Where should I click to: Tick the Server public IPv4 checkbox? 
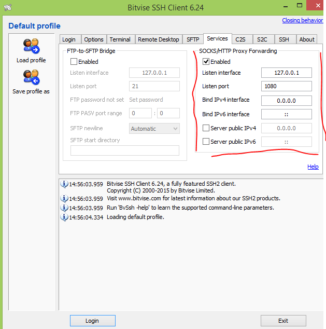point(206,128)
